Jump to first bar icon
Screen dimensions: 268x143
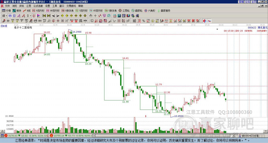pos(44,16)
